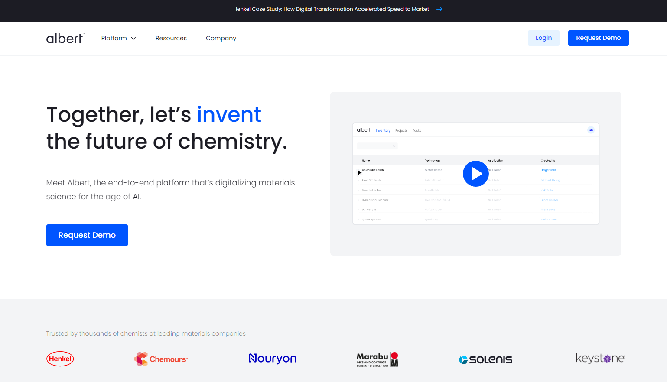This screenshot has height=382, width=667.
Task: Select the Inventory tab in the video preview
Action: pos(383,130)
